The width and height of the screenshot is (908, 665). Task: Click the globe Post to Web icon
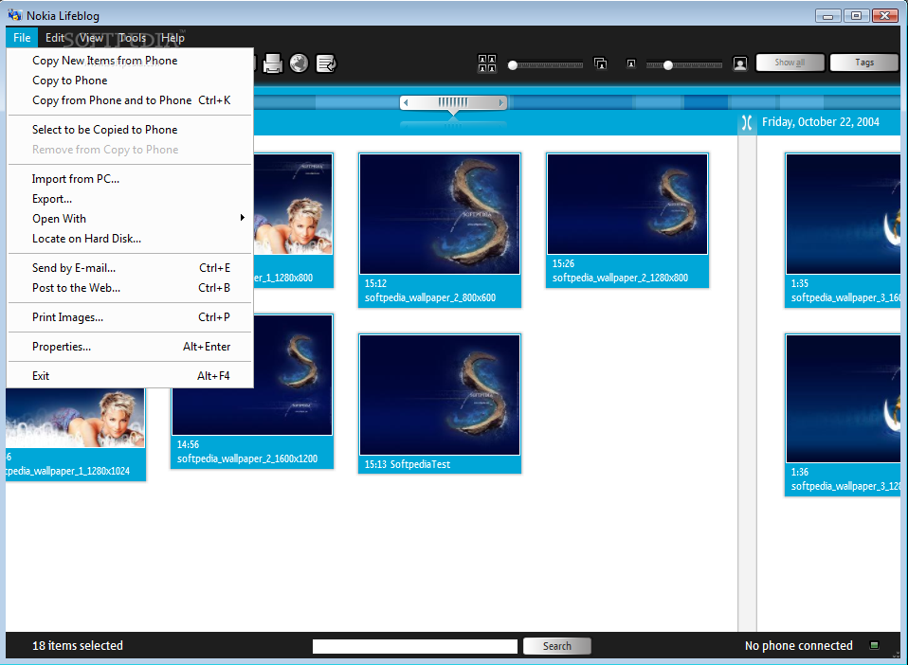[299, 63]
